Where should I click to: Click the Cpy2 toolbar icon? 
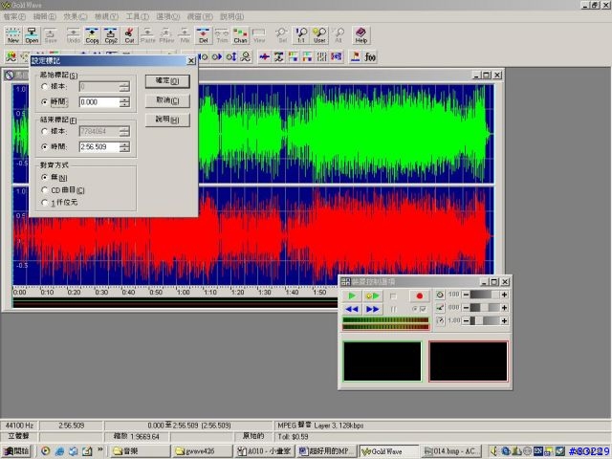coord(111,35)
